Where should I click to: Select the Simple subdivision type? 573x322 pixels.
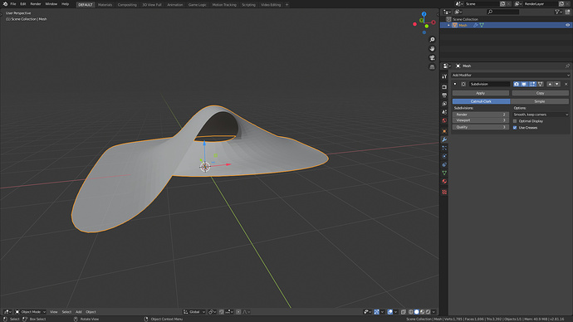pyautogui.click(x=540, y=101)
